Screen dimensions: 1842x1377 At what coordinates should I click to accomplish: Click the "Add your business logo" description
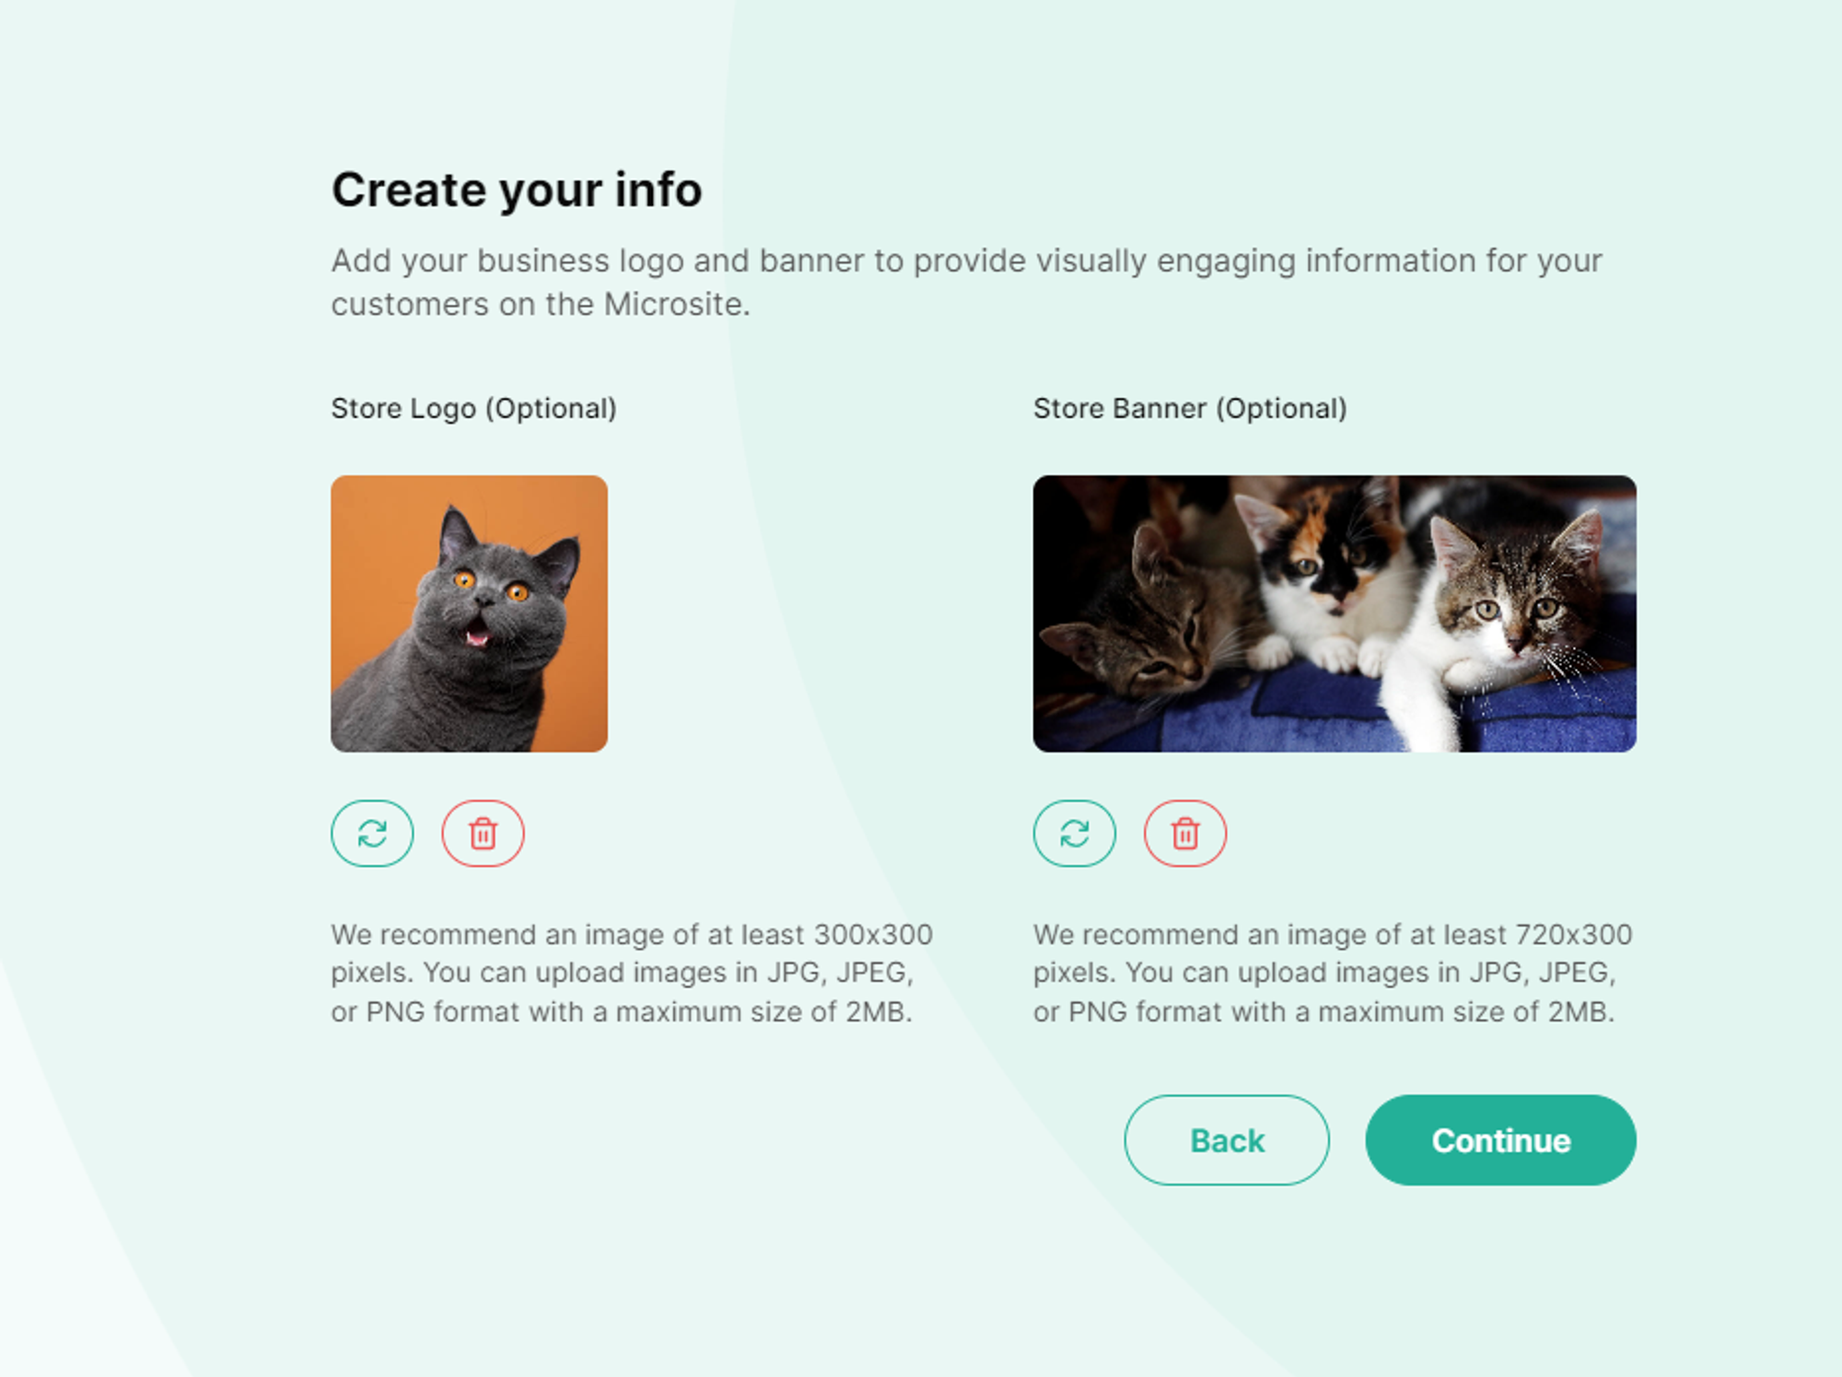[967, 282]
